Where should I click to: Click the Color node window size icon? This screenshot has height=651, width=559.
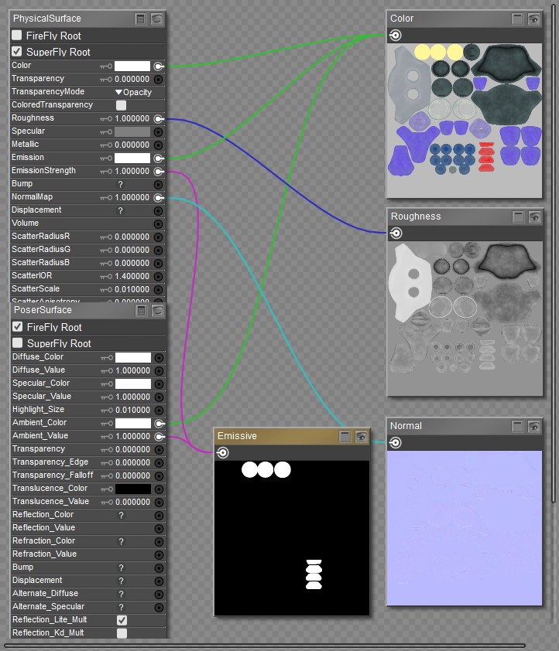(x=518, y=19)
